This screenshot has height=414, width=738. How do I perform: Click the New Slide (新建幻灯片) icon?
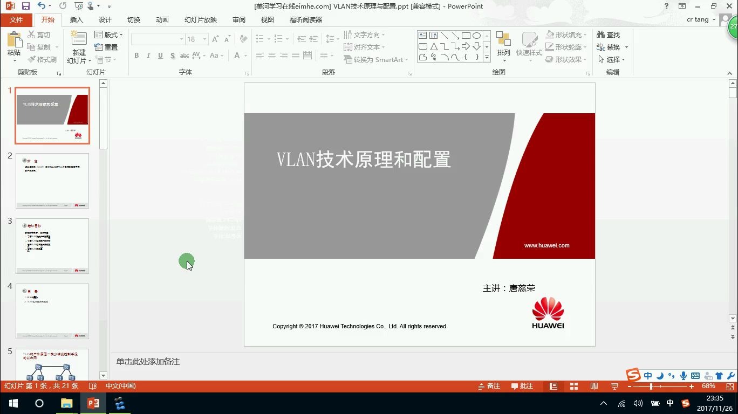click(x=79, y=39)
